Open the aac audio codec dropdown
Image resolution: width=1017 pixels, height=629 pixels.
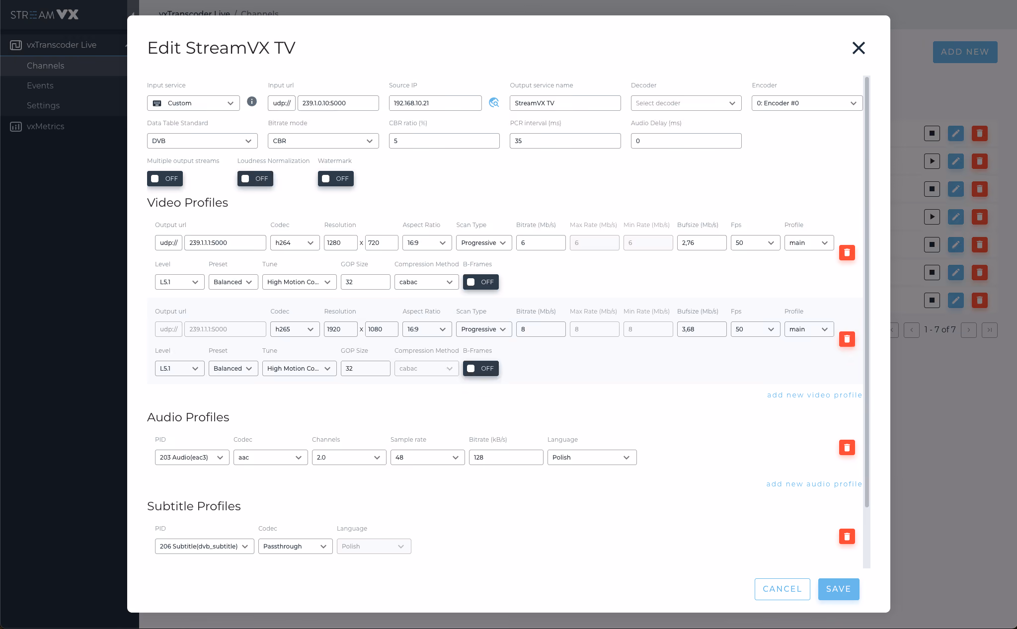tap(271, 457)
